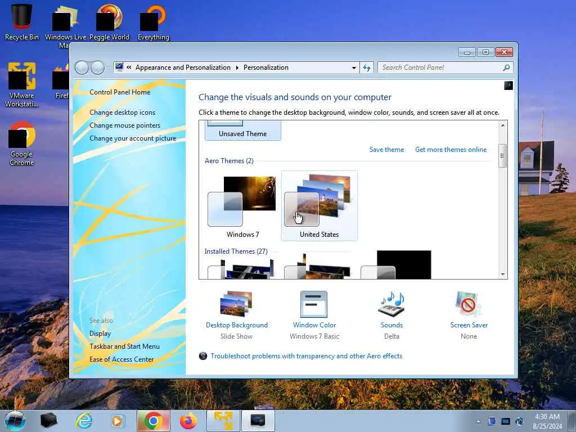
Task: Select the first installed theme thumbnail
Action: 242,269
